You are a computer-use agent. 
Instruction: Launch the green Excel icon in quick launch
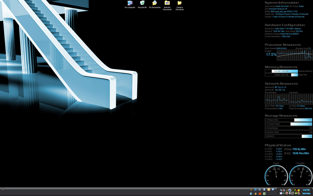(x=264, y=194)
